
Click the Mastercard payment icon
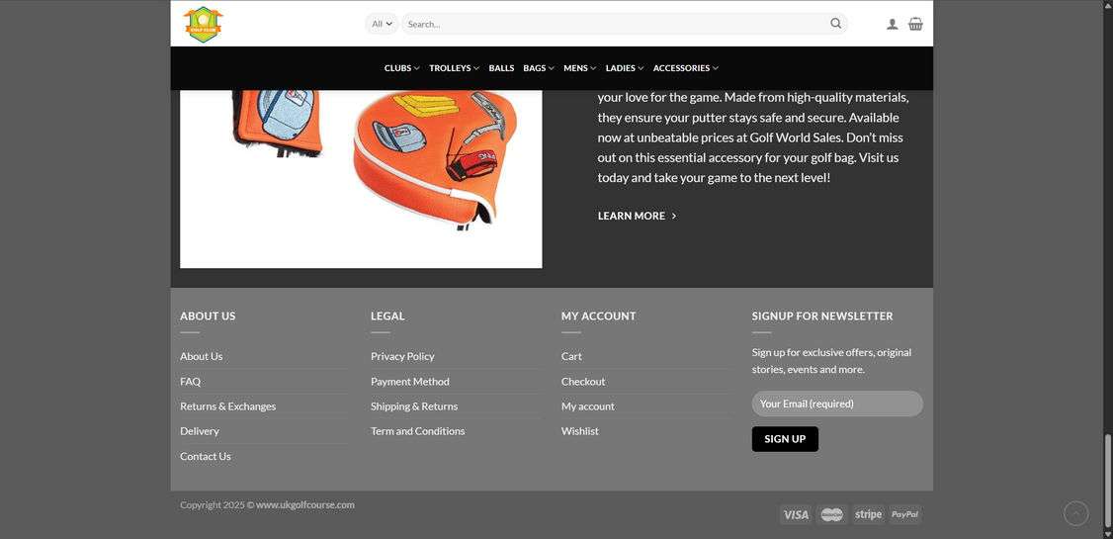pyautogui.click(x=832, y=515)
